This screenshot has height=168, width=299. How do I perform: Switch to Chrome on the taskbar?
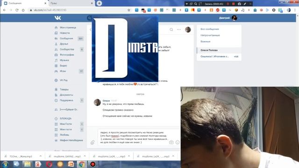pyautogui.click(x=82, y=164)
